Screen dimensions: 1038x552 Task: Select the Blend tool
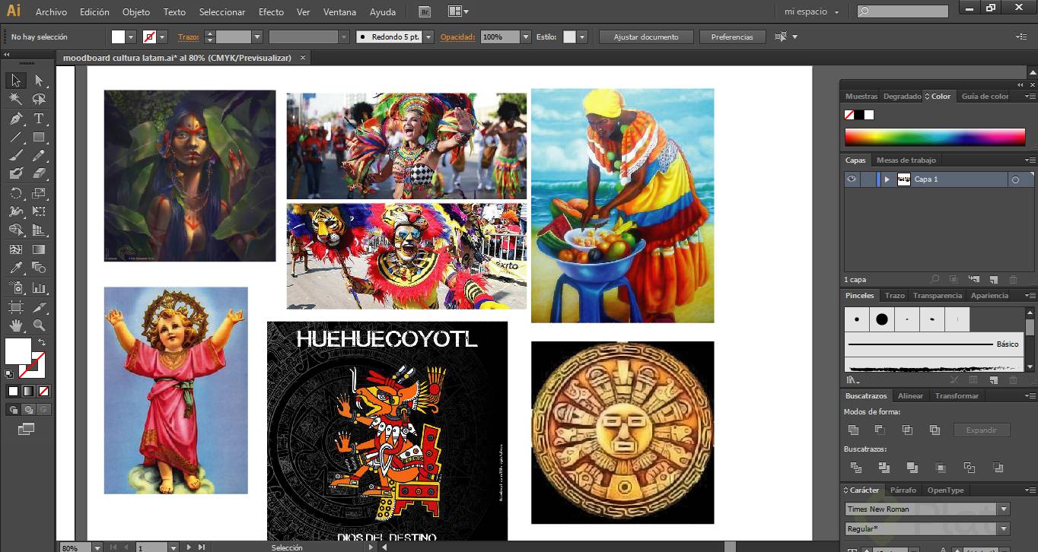[39, 268]
